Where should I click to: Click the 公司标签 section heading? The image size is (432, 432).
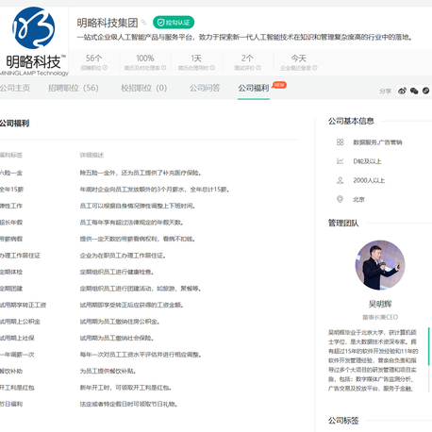[x=343, y=421]
